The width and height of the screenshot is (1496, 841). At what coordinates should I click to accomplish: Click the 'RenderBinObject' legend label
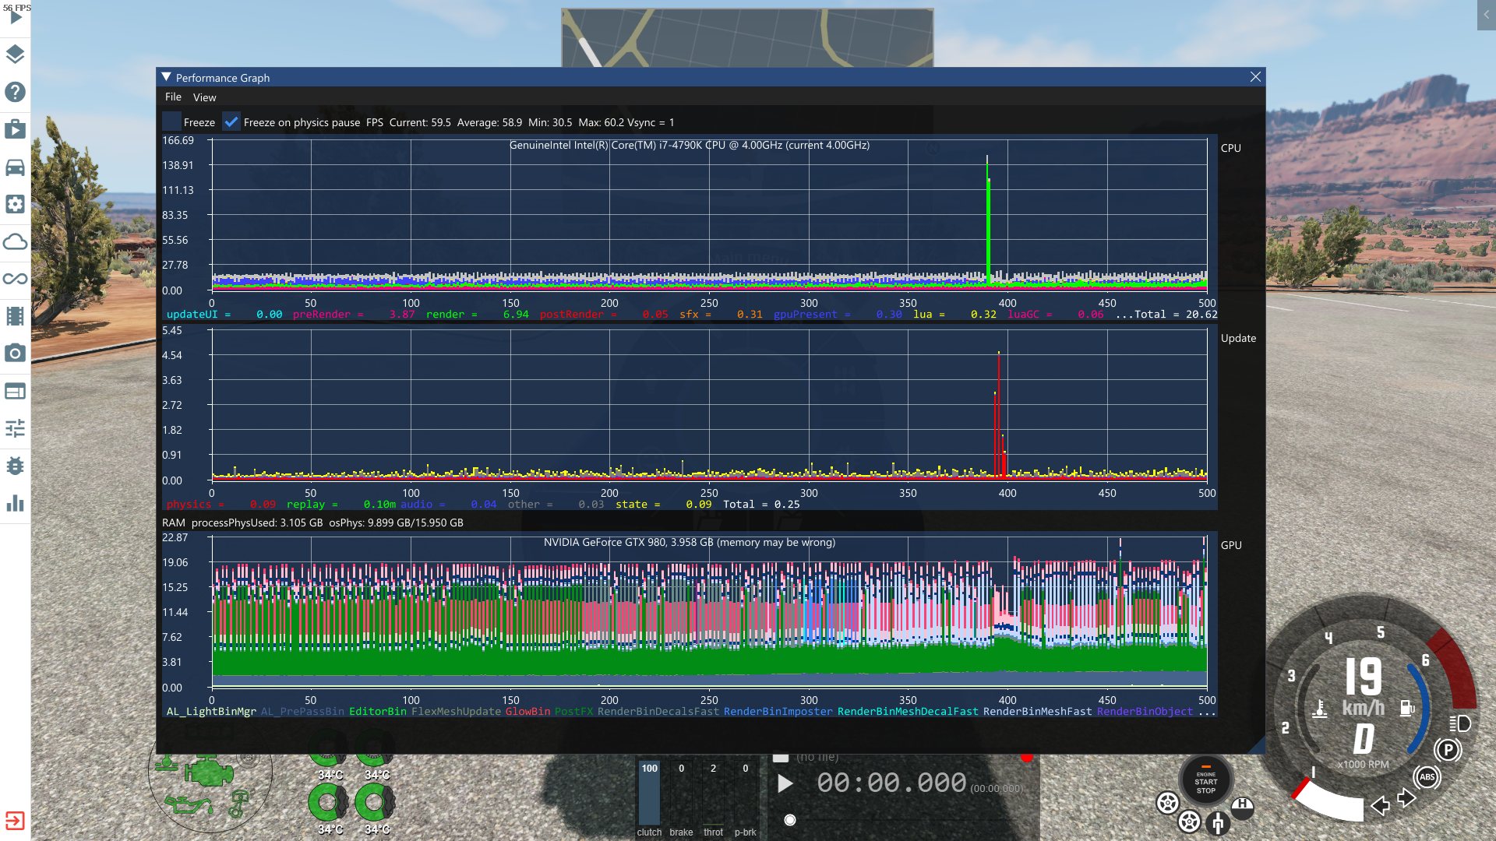[1145, 712]
